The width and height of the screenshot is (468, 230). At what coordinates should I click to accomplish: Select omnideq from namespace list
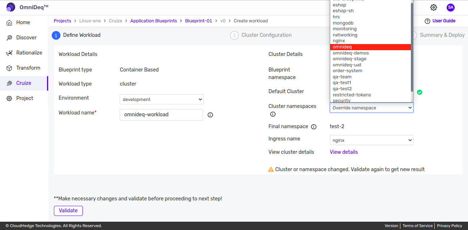(371, 47)
